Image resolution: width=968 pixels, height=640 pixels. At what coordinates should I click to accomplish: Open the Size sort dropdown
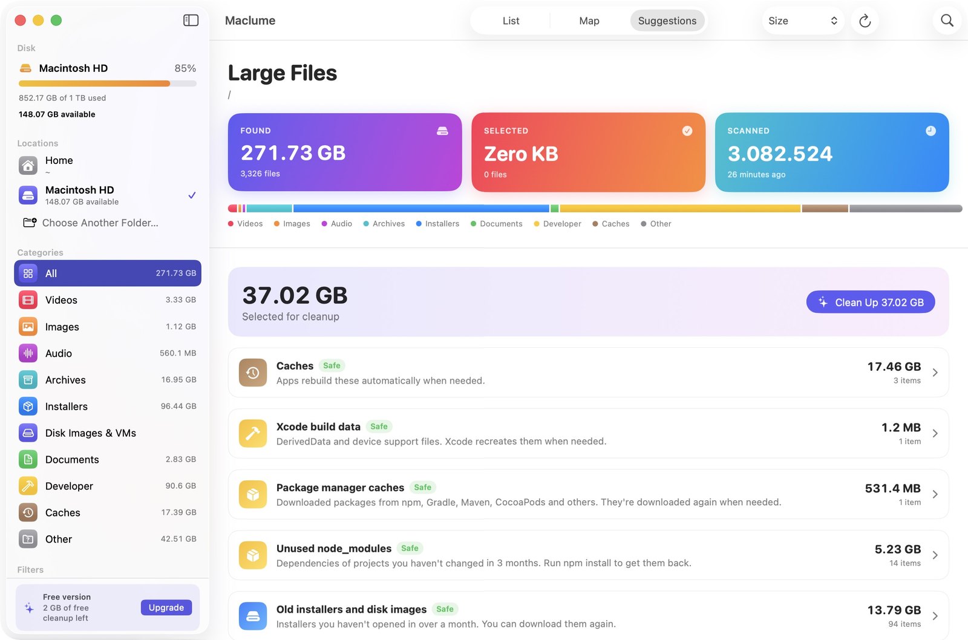pos(802,21)
